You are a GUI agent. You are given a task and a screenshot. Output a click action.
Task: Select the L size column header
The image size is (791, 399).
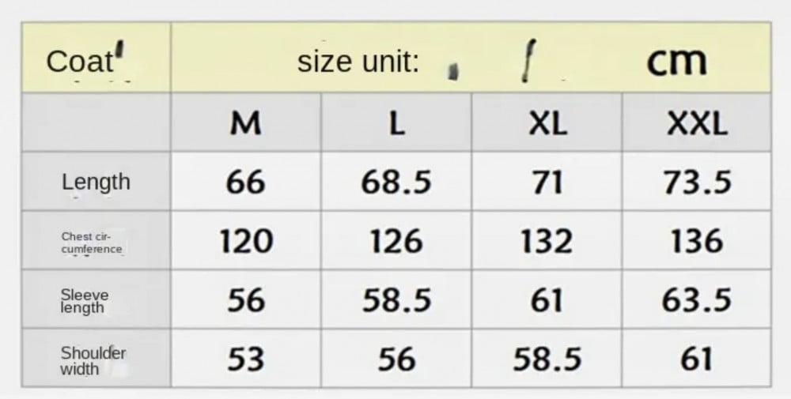tap(396, 122)
